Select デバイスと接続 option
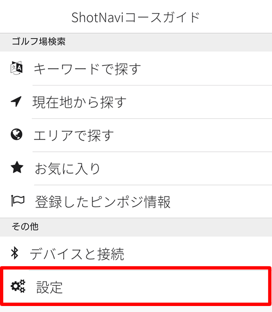This screenshot has width=272, height=312. pos(136,253)
